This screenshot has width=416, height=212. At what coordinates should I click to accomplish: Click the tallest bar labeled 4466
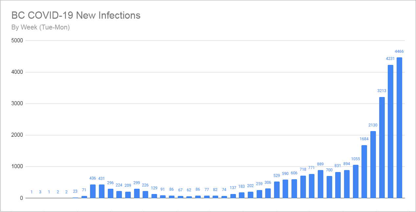point(399,128)
